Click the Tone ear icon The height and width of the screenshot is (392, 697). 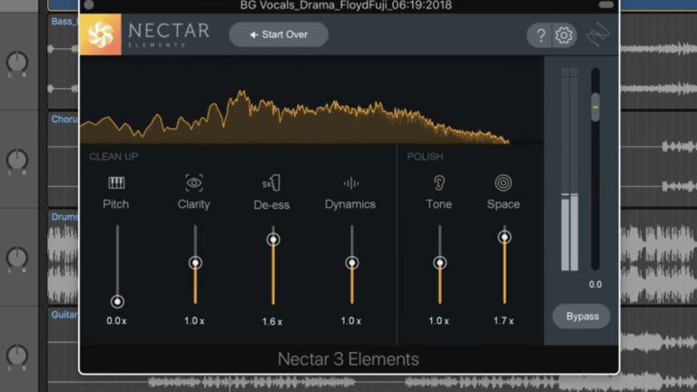(439, 182)
